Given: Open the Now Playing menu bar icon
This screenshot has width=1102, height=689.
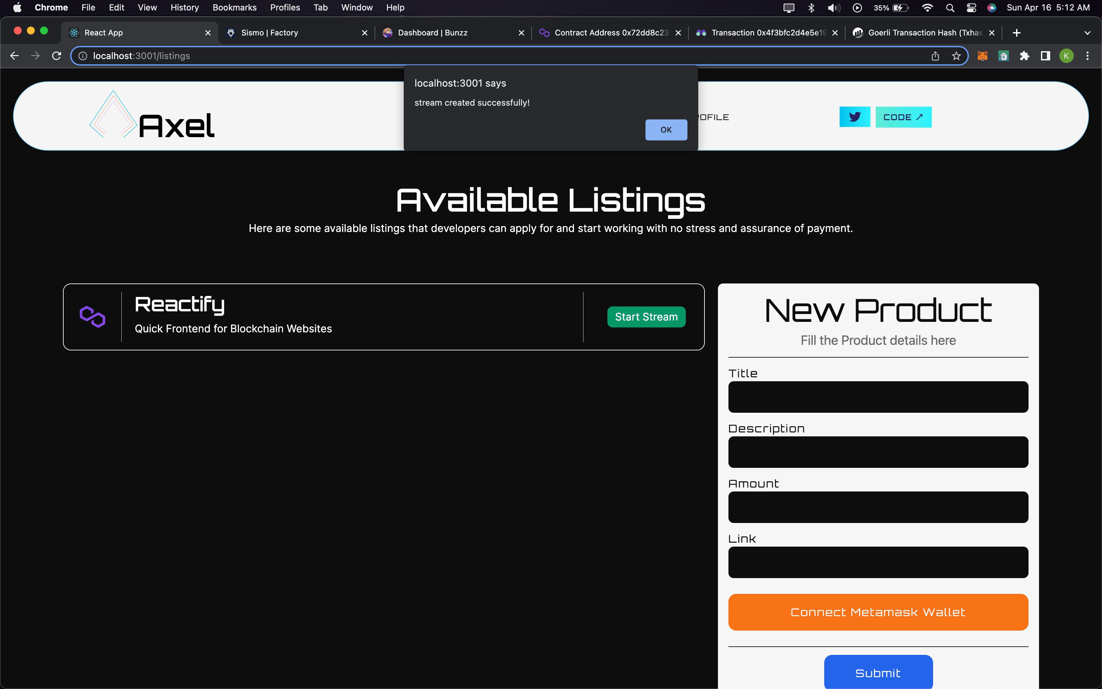Looking at the screenshot, I should coord(857,7).
